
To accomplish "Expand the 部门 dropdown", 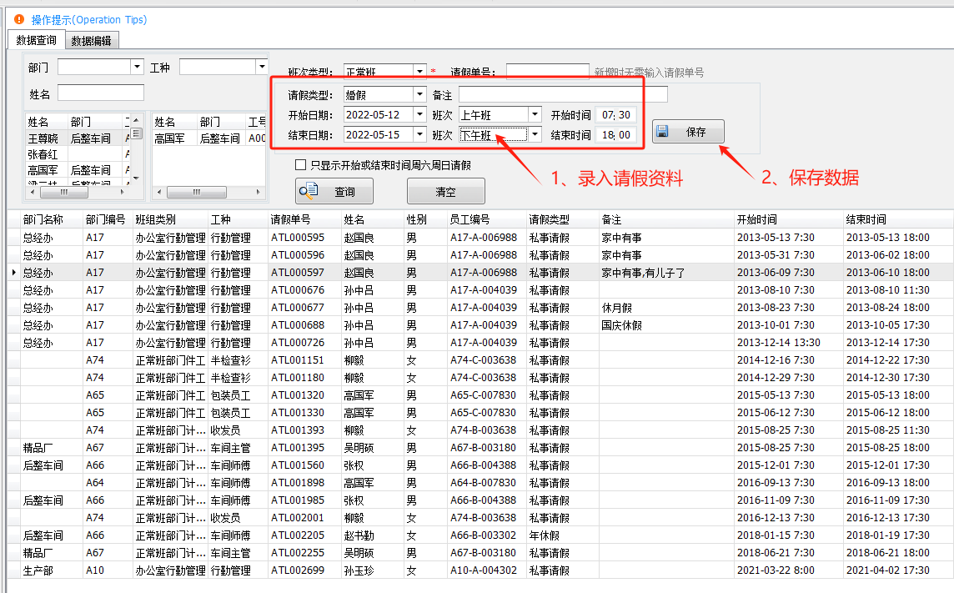I will 138,66.
